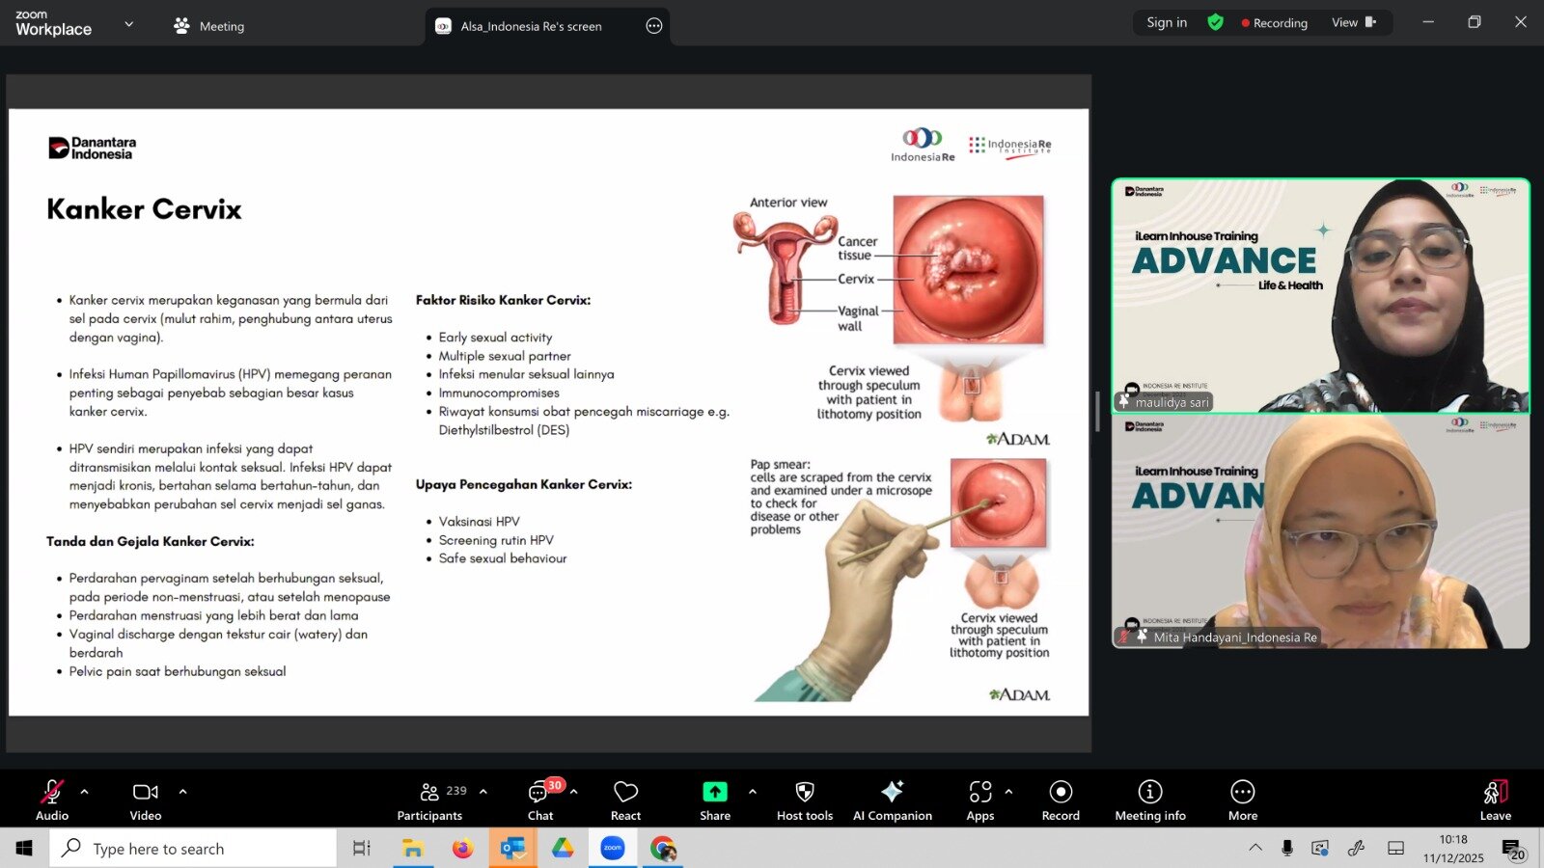Switch to the Meeting tab

pos(209,26)
